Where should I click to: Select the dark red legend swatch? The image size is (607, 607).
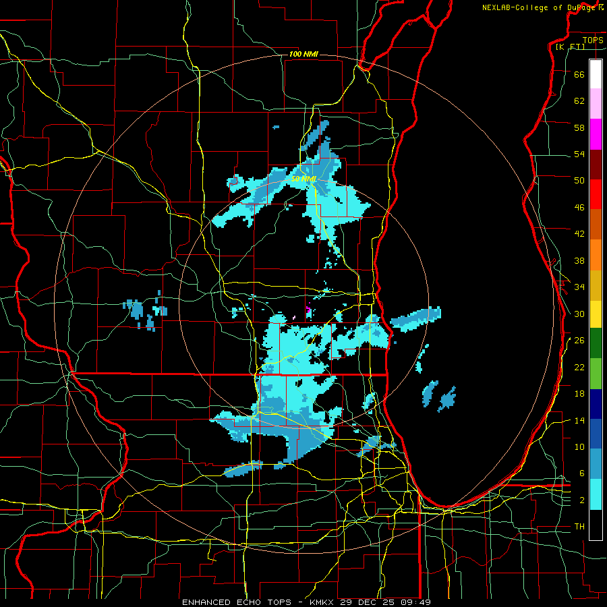coord(596,165)
